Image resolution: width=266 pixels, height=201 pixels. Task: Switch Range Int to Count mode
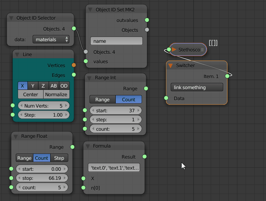[129, 99]
